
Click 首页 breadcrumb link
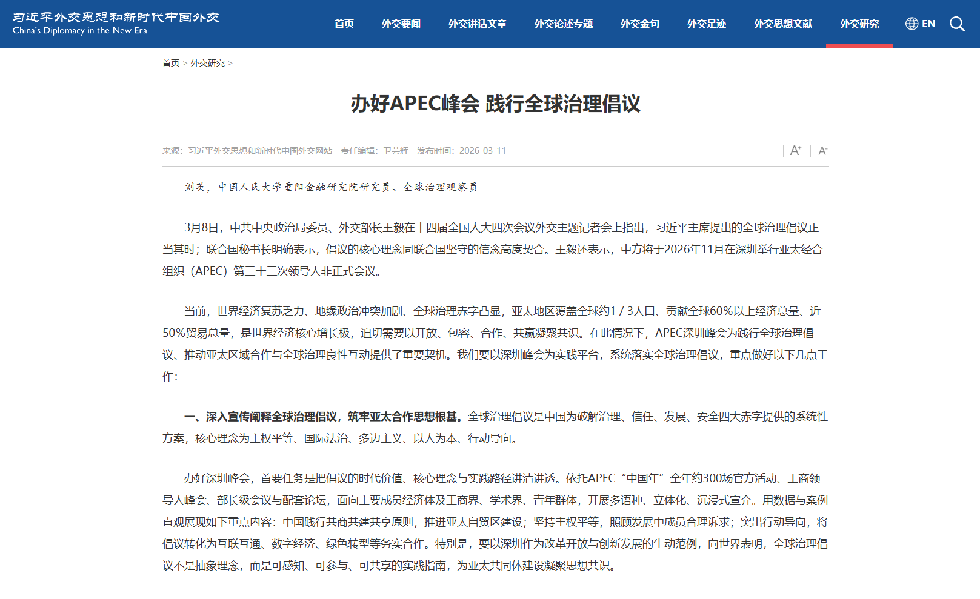pos(170,63)
